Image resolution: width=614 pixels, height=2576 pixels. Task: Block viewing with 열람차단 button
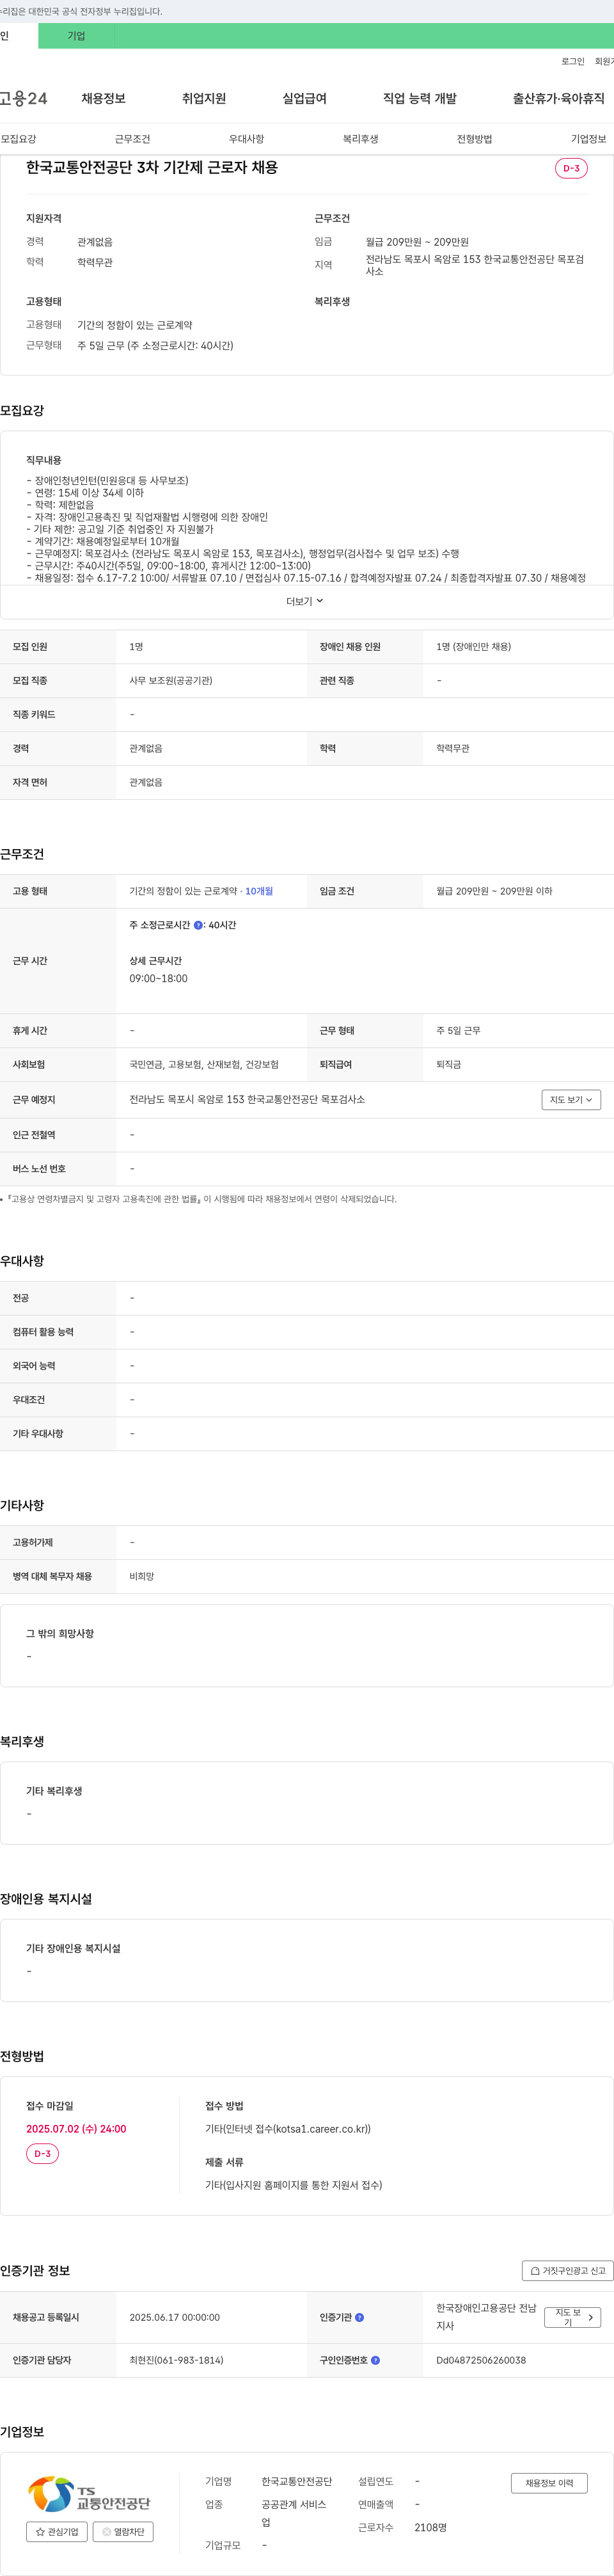[123, 2532]
